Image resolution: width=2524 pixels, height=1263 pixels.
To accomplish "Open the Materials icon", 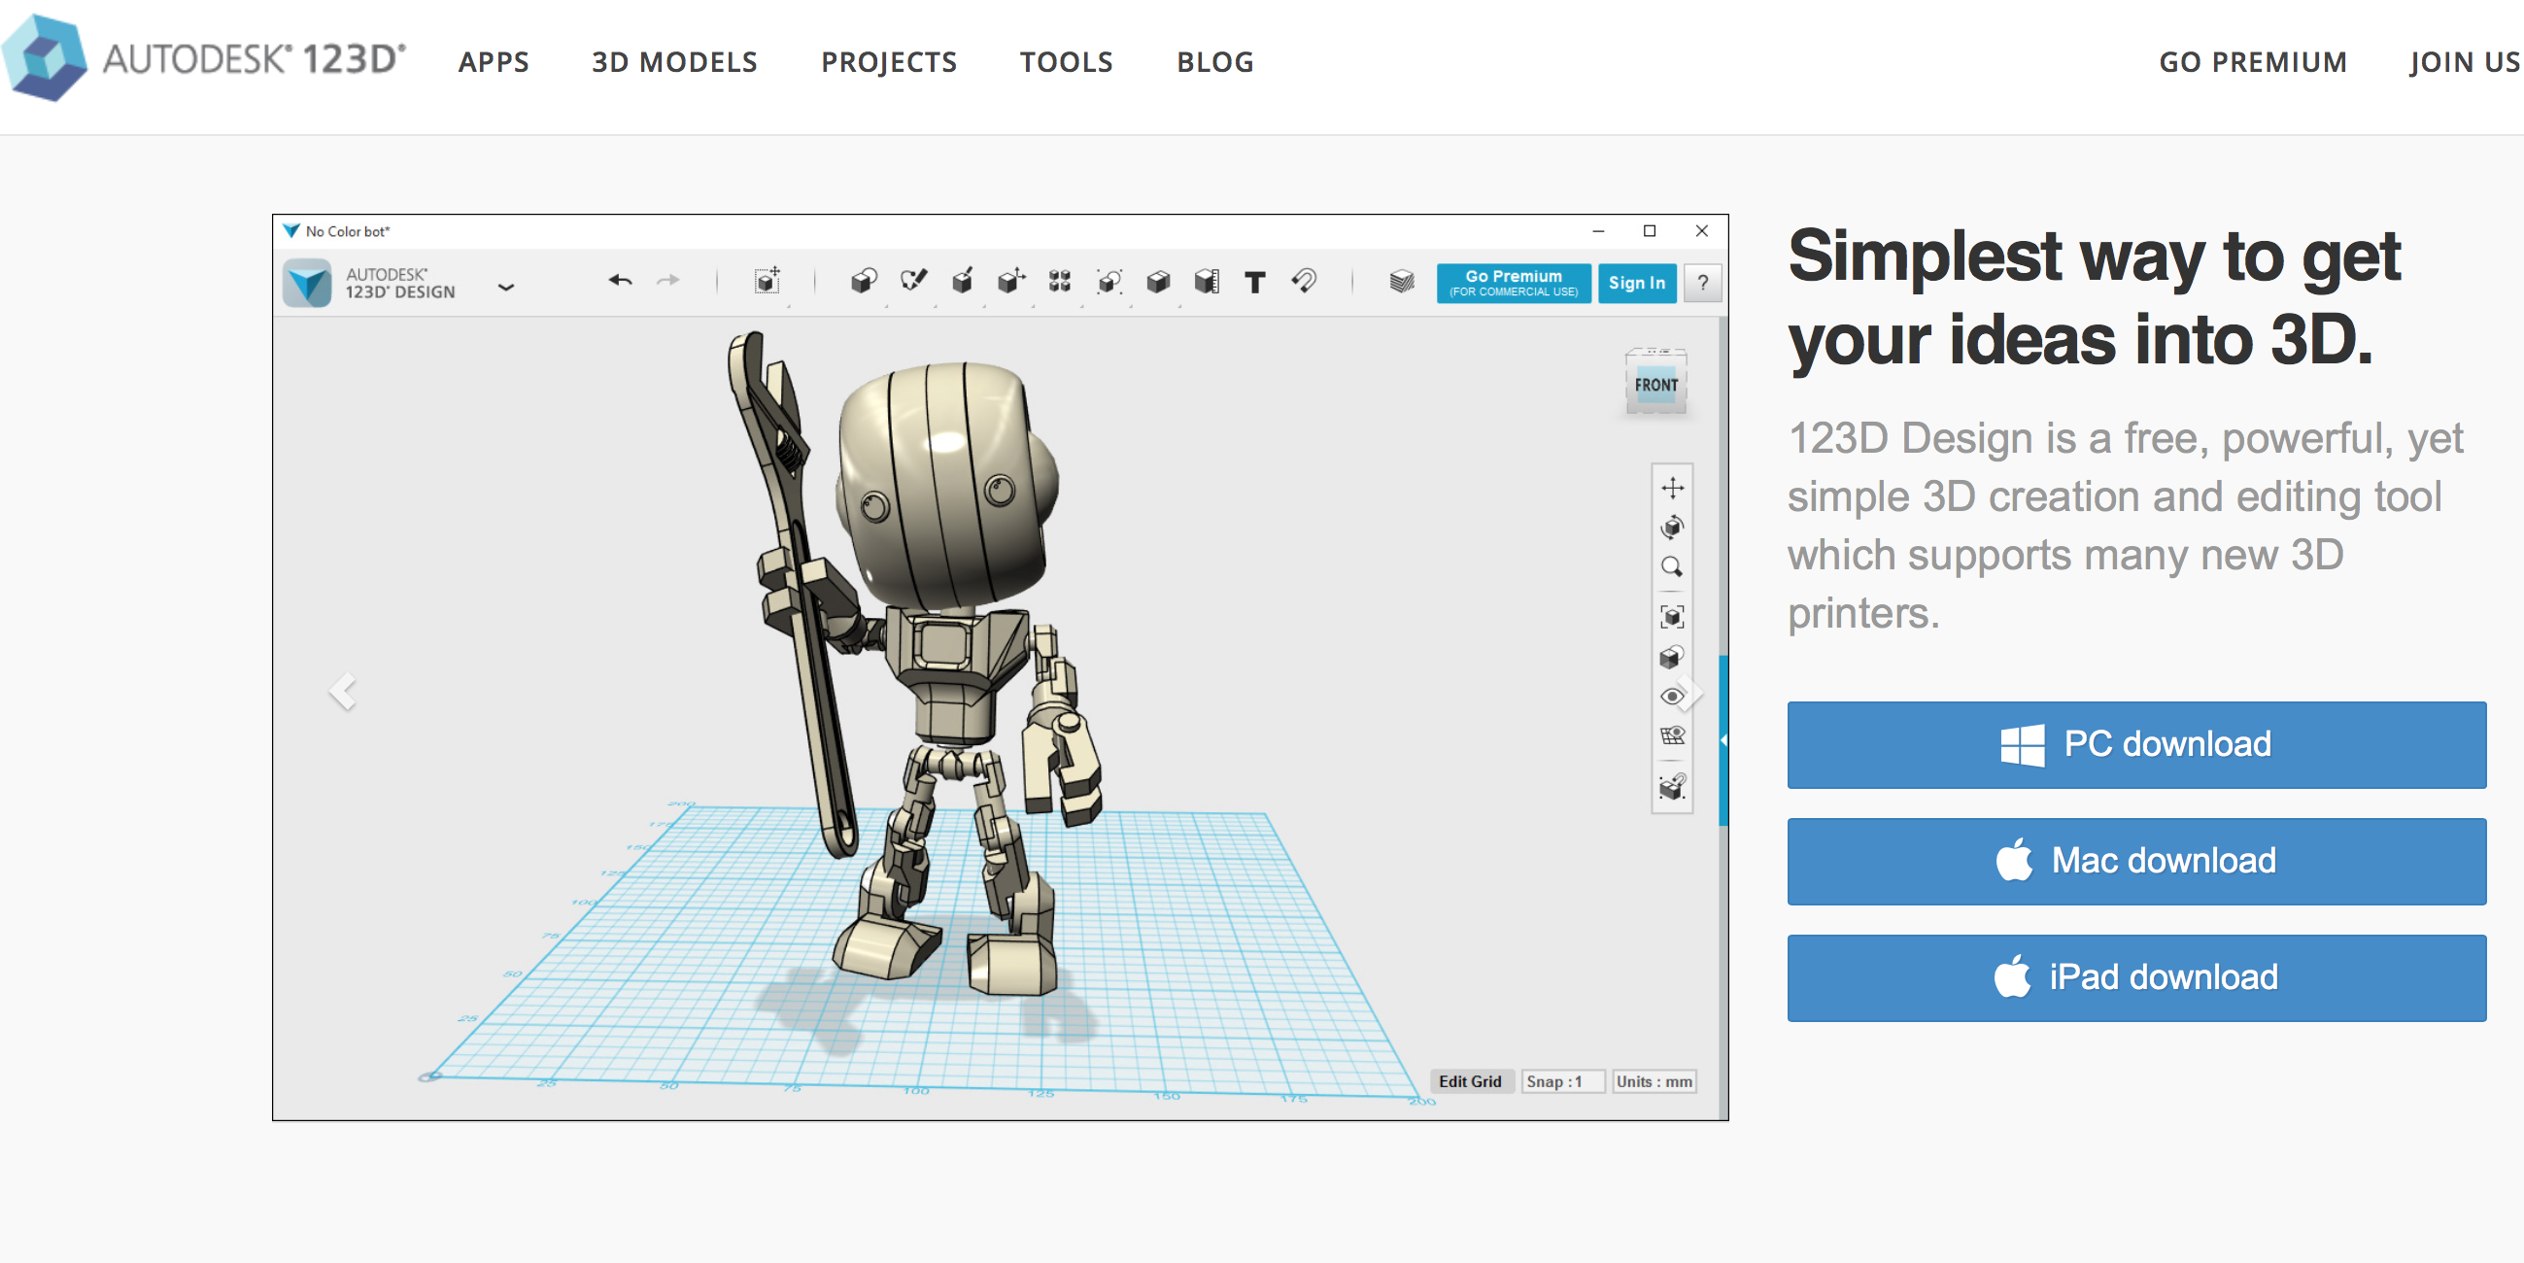I will [x=1402, y=281].
